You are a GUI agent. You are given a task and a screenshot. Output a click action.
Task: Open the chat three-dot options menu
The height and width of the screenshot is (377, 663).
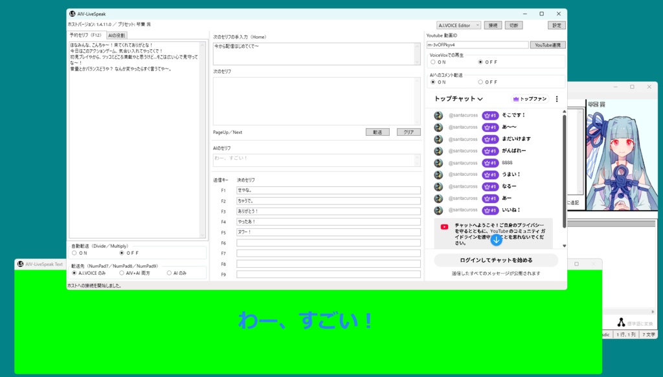(x=556, y=99)
